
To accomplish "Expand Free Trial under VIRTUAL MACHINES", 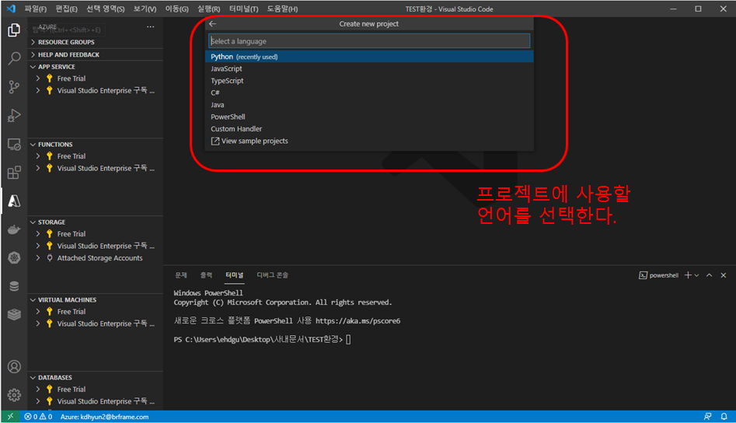I will (37, 312).
